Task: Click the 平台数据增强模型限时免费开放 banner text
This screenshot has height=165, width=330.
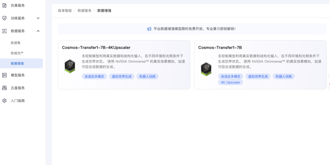Action: (194, 29)
